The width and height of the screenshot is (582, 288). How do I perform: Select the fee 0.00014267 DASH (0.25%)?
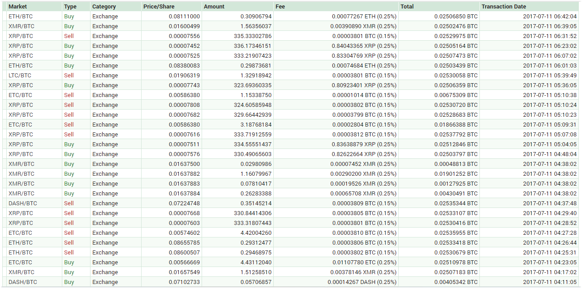[362, 282]
